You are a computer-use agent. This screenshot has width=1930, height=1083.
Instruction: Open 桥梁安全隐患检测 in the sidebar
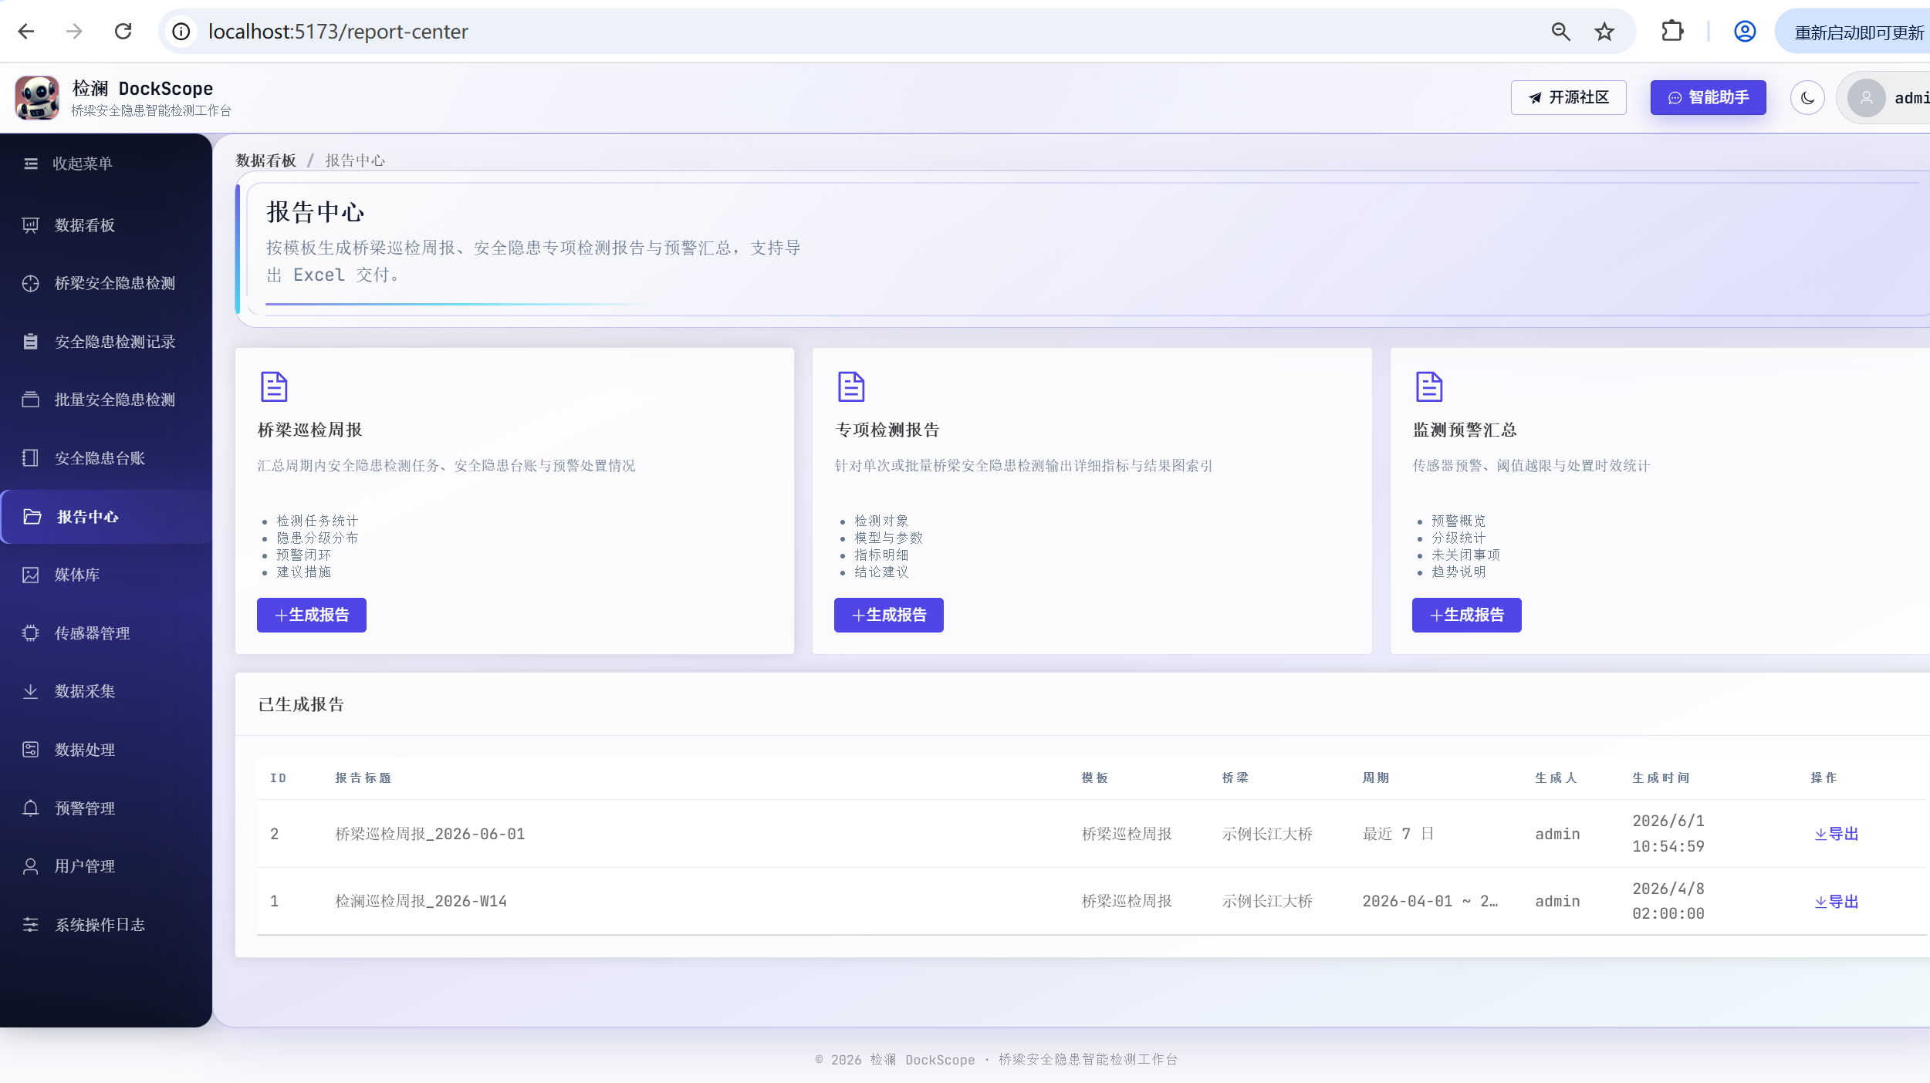(x=106, y=283)
